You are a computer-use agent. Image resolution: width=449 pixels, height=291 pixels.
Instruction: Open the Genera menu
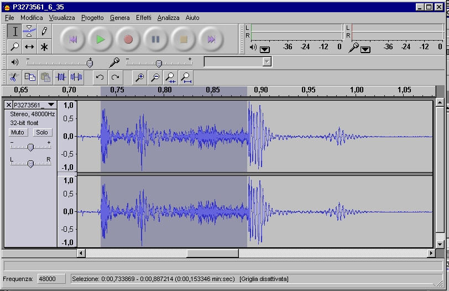click(119, 18)
